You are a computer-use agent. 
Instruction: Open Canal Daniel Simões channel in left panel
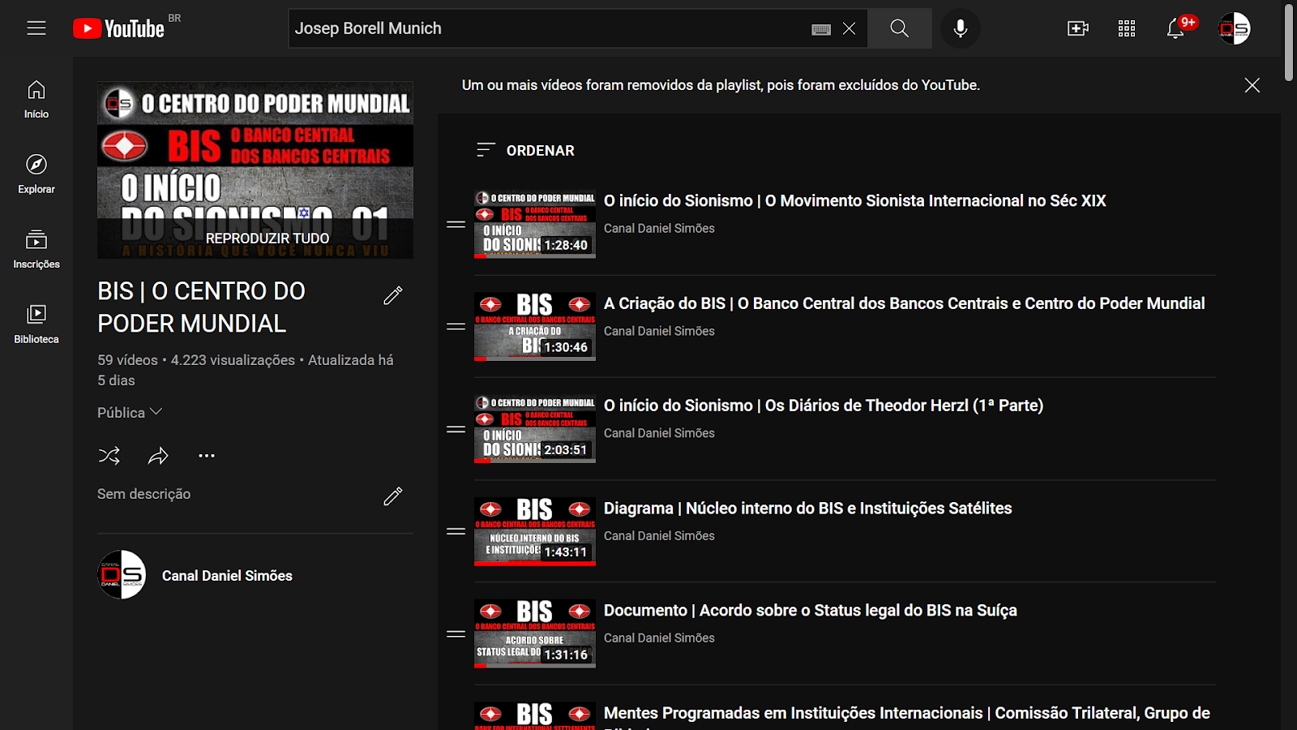point(227,575)
